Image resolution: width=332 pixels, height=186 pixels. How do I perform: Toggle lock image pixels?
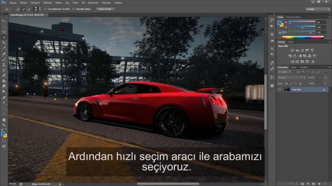[x=292, y=84]
